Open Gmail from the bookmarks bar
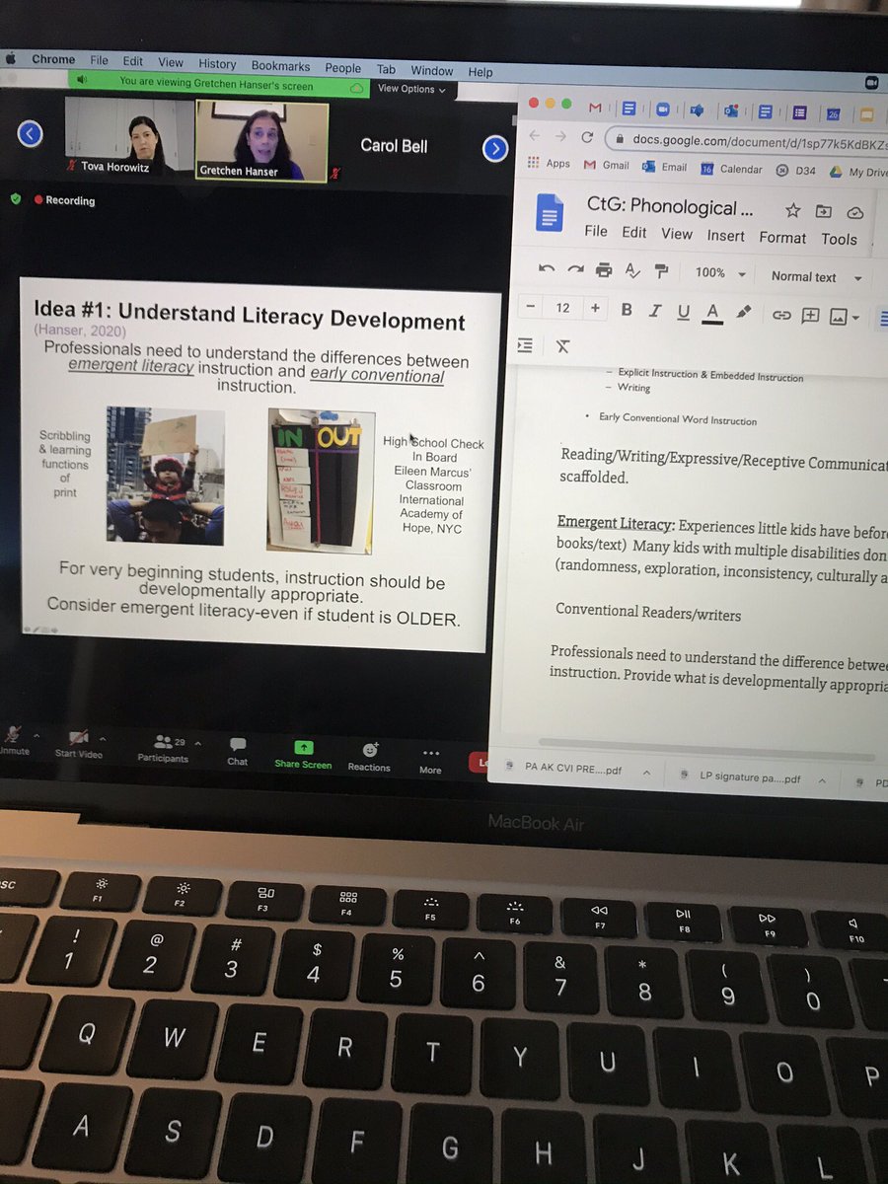 [606, 165]
